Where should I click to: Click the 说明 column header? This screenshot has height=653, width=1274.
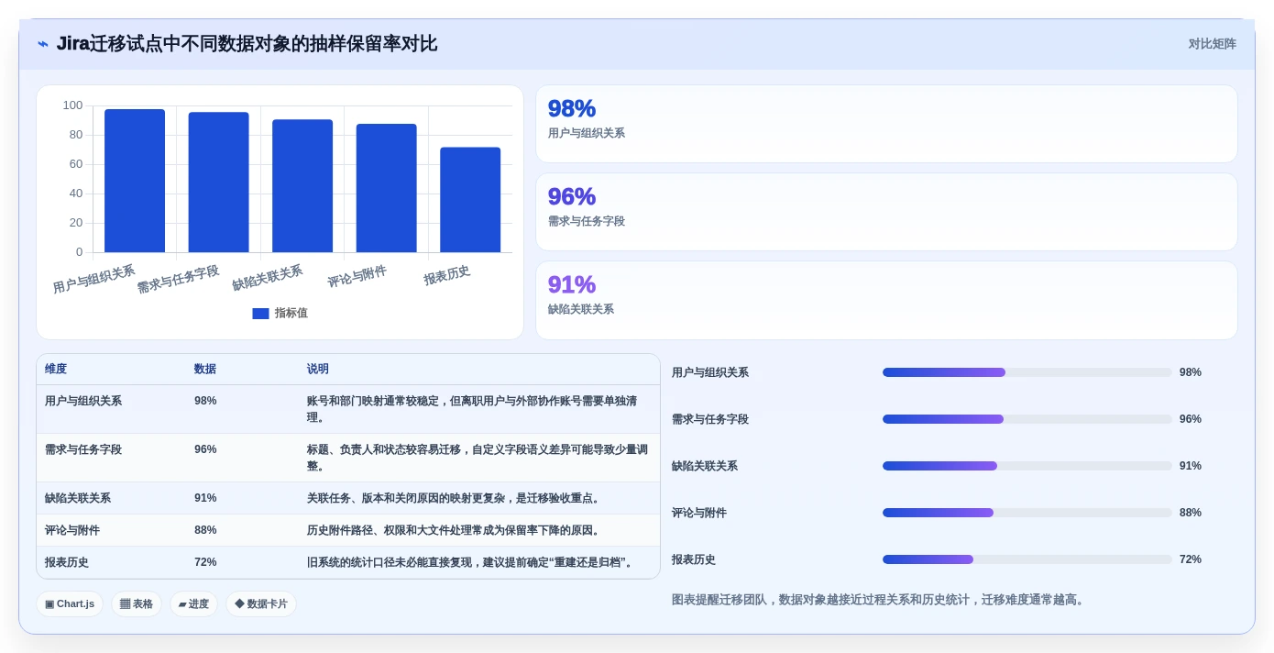coord(318,369)
